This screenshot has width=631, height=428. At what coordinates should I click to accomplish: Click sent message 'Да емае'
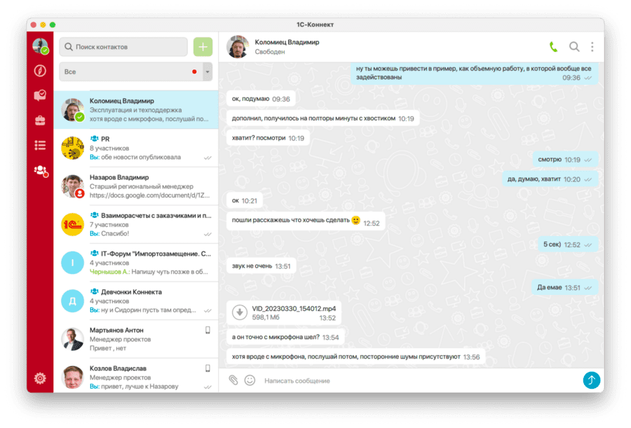(564, 287)
